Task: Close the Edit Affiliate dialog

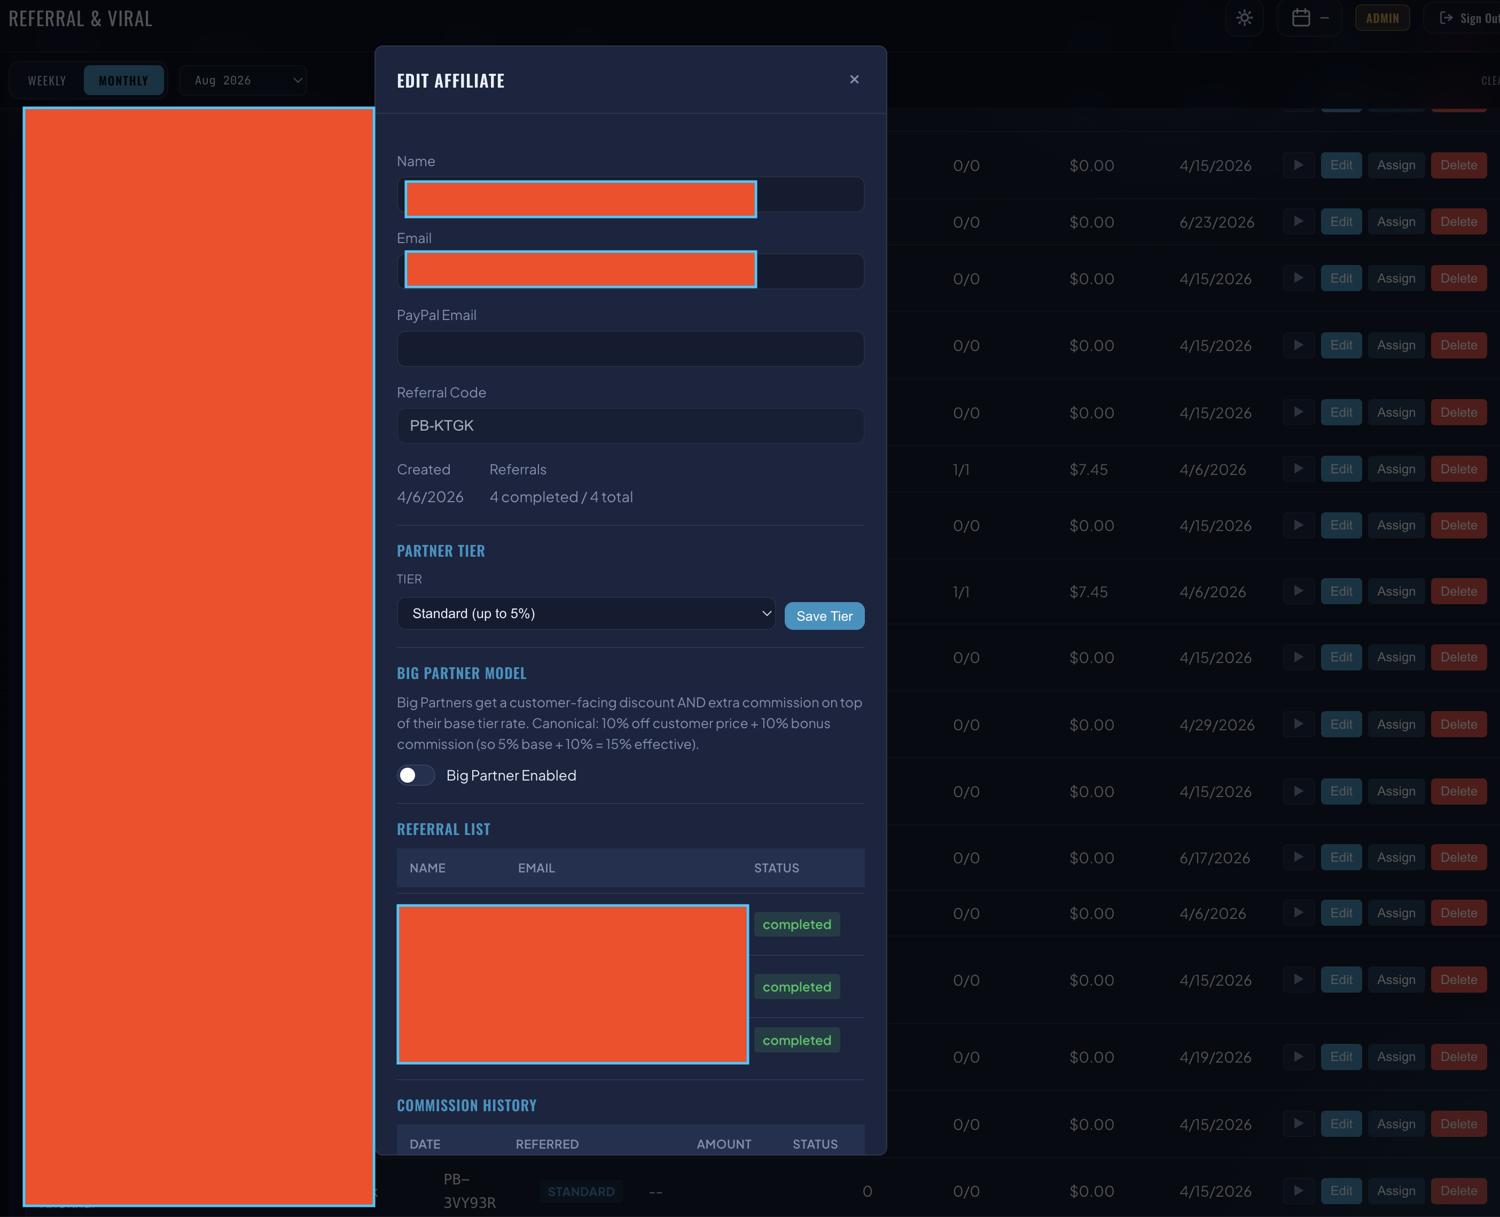Action: 854,80
